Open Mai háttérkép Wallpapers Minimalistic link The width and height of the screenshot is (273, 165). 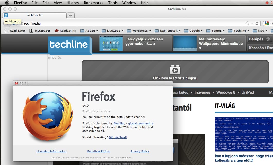point(221,44)
